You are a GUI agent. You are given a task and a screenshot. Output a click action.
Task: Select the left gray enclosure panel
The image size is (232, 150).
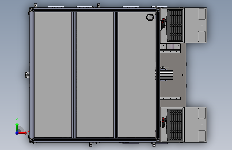point(53,75)
